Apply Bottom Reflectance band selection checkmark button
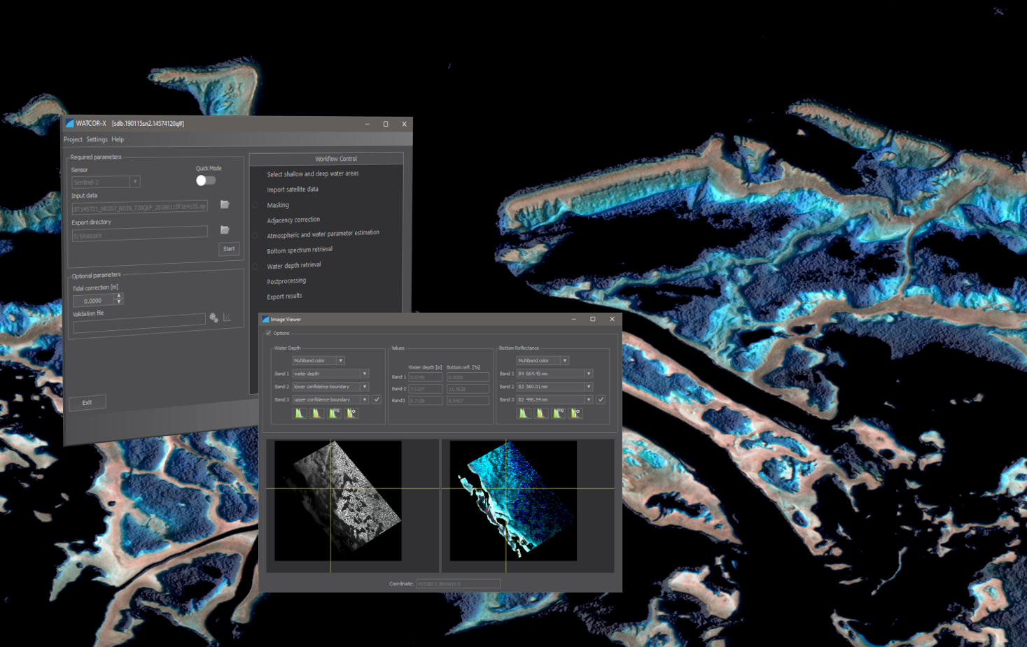Viewport: 1027px width, 647px height. 601,399
